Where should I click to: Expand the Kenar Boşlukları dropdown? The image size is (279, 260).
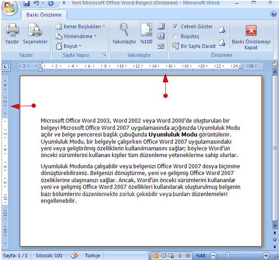click(80, 26)
